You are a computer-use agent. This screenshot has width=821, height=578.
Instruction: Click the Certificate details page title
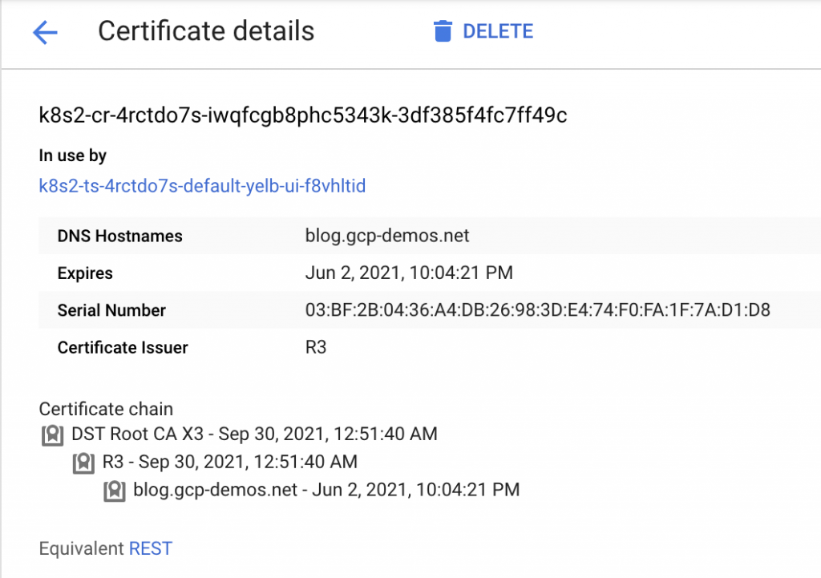206,31
